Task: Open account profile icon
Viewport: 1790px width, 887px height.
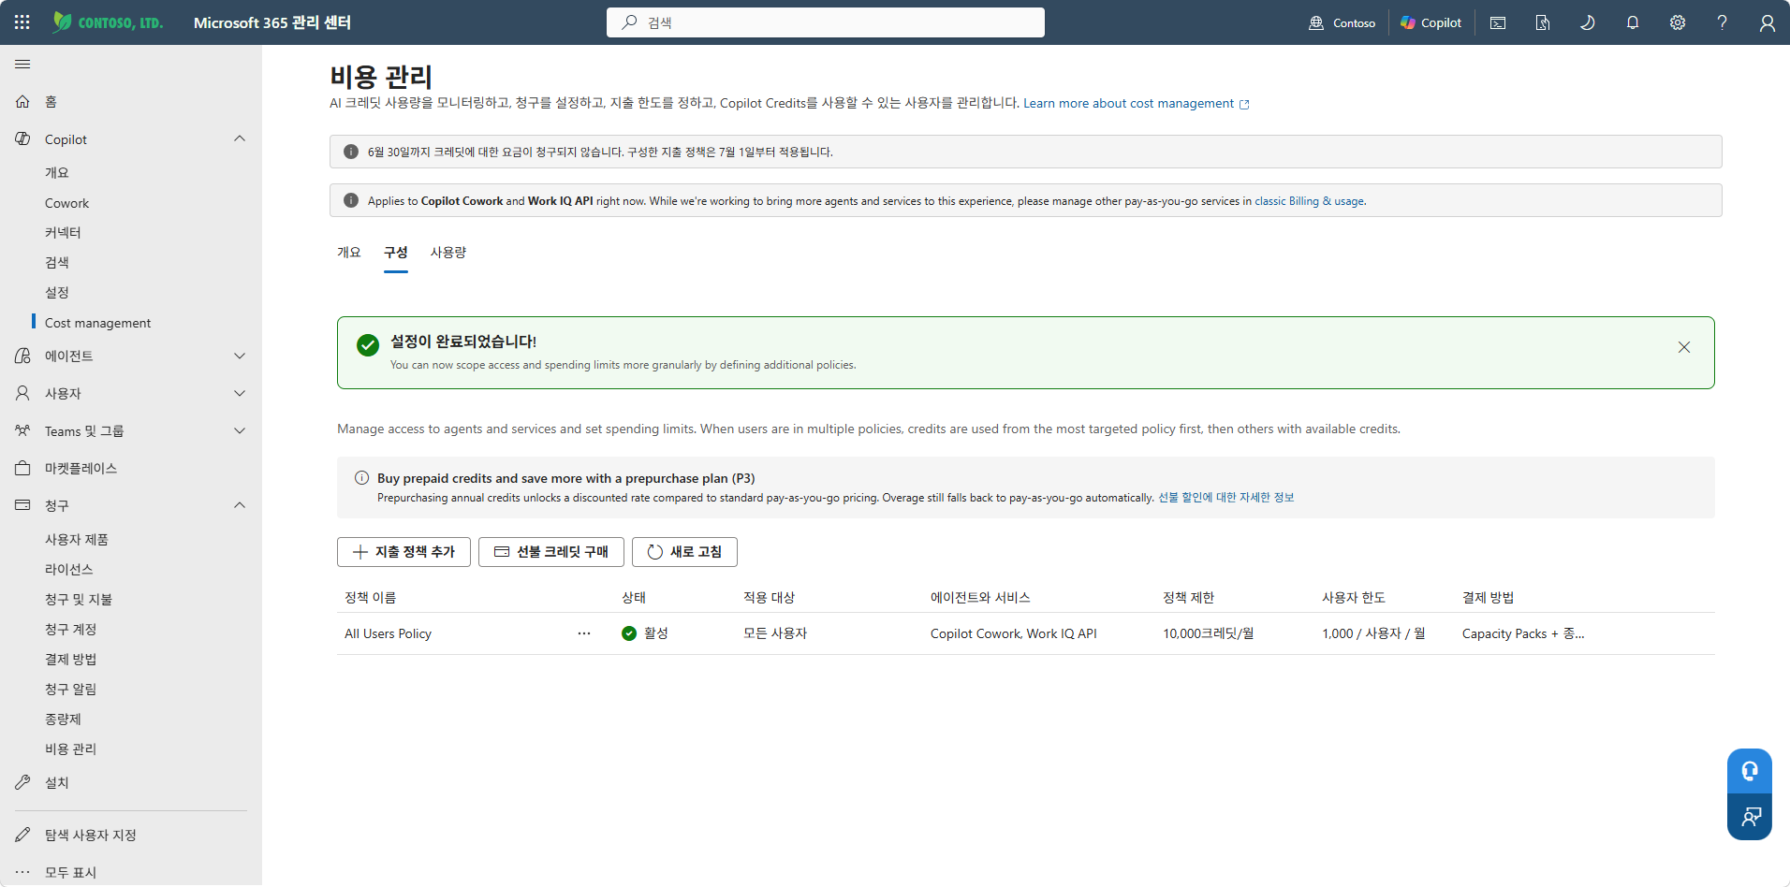Action: pos(1768,22)
